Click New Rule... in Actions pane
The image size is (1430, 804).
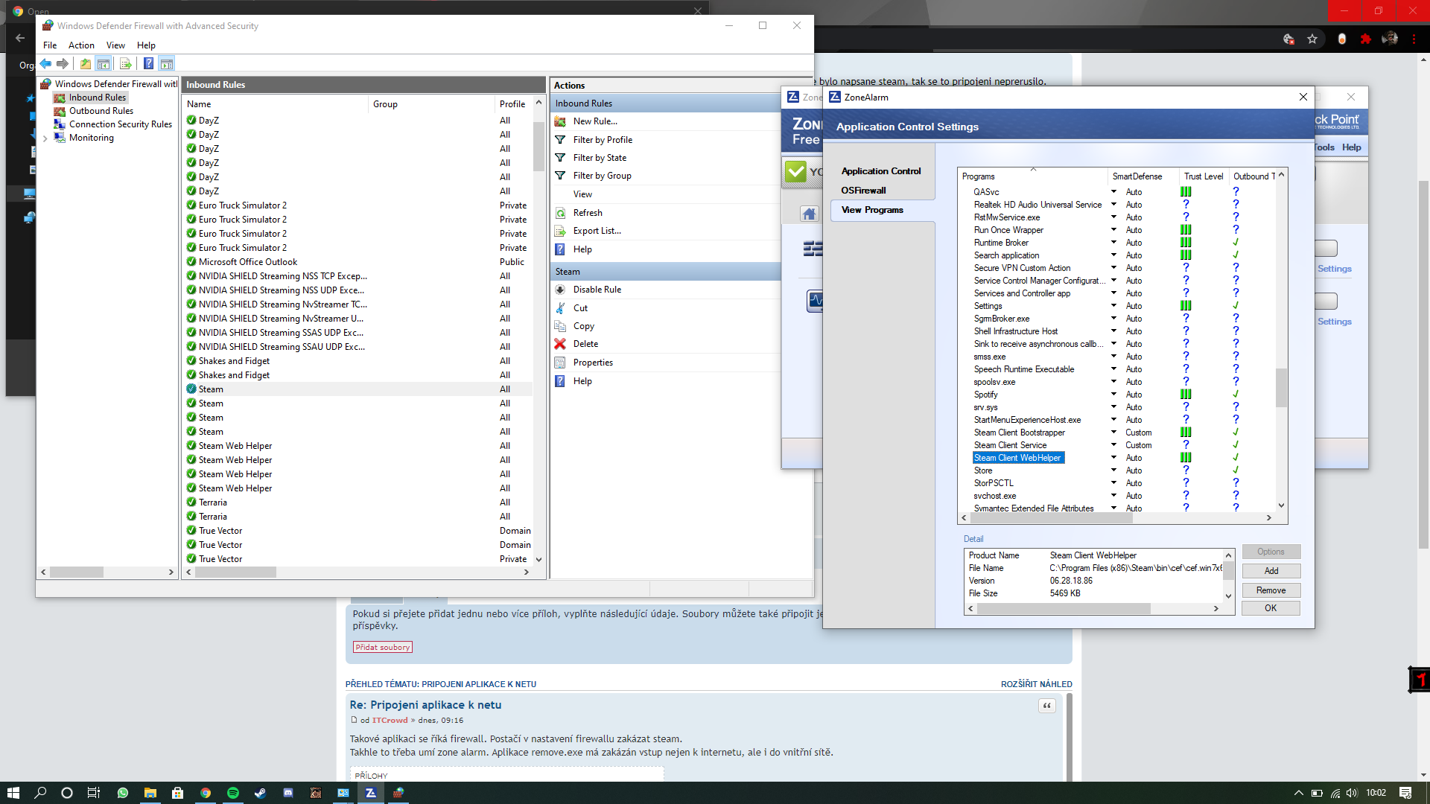pos(594,121)
